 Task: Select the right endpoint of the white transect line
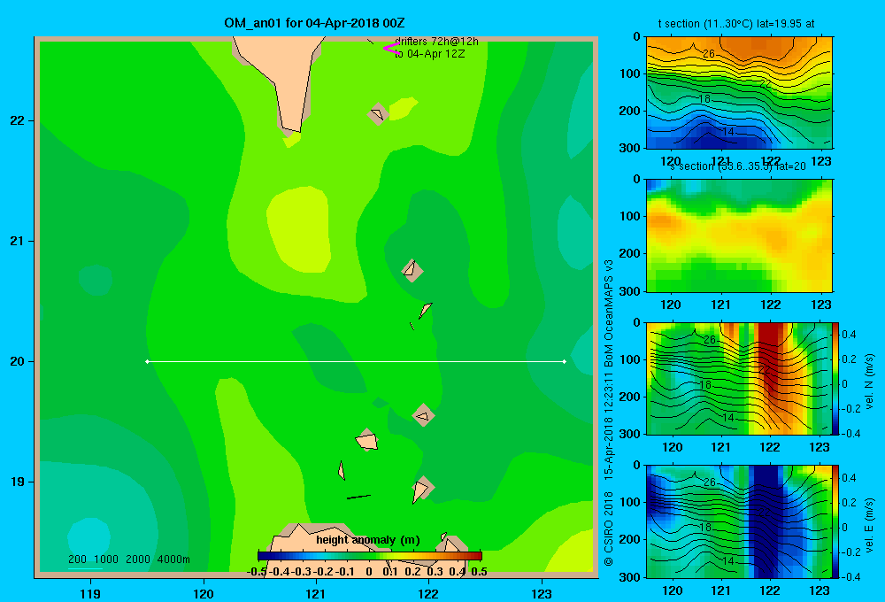point(565,361)
